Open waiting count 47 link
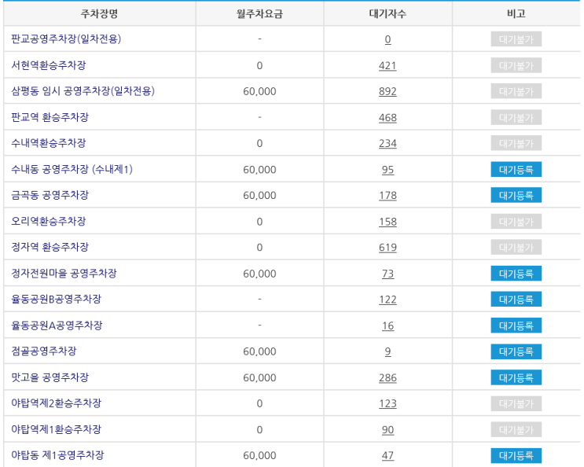 (387, 455)
